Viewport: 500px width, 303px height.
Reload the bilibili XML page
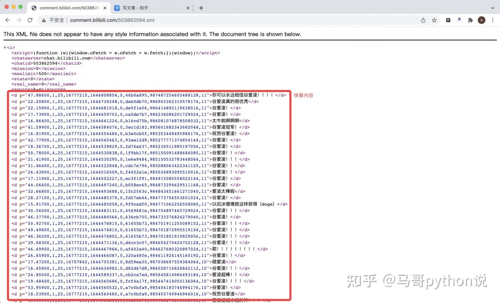(30, 20)
